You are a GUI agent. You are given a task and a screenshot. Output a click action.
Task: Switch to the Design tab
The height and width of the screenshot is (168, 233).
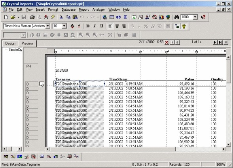tap(10, 44)
